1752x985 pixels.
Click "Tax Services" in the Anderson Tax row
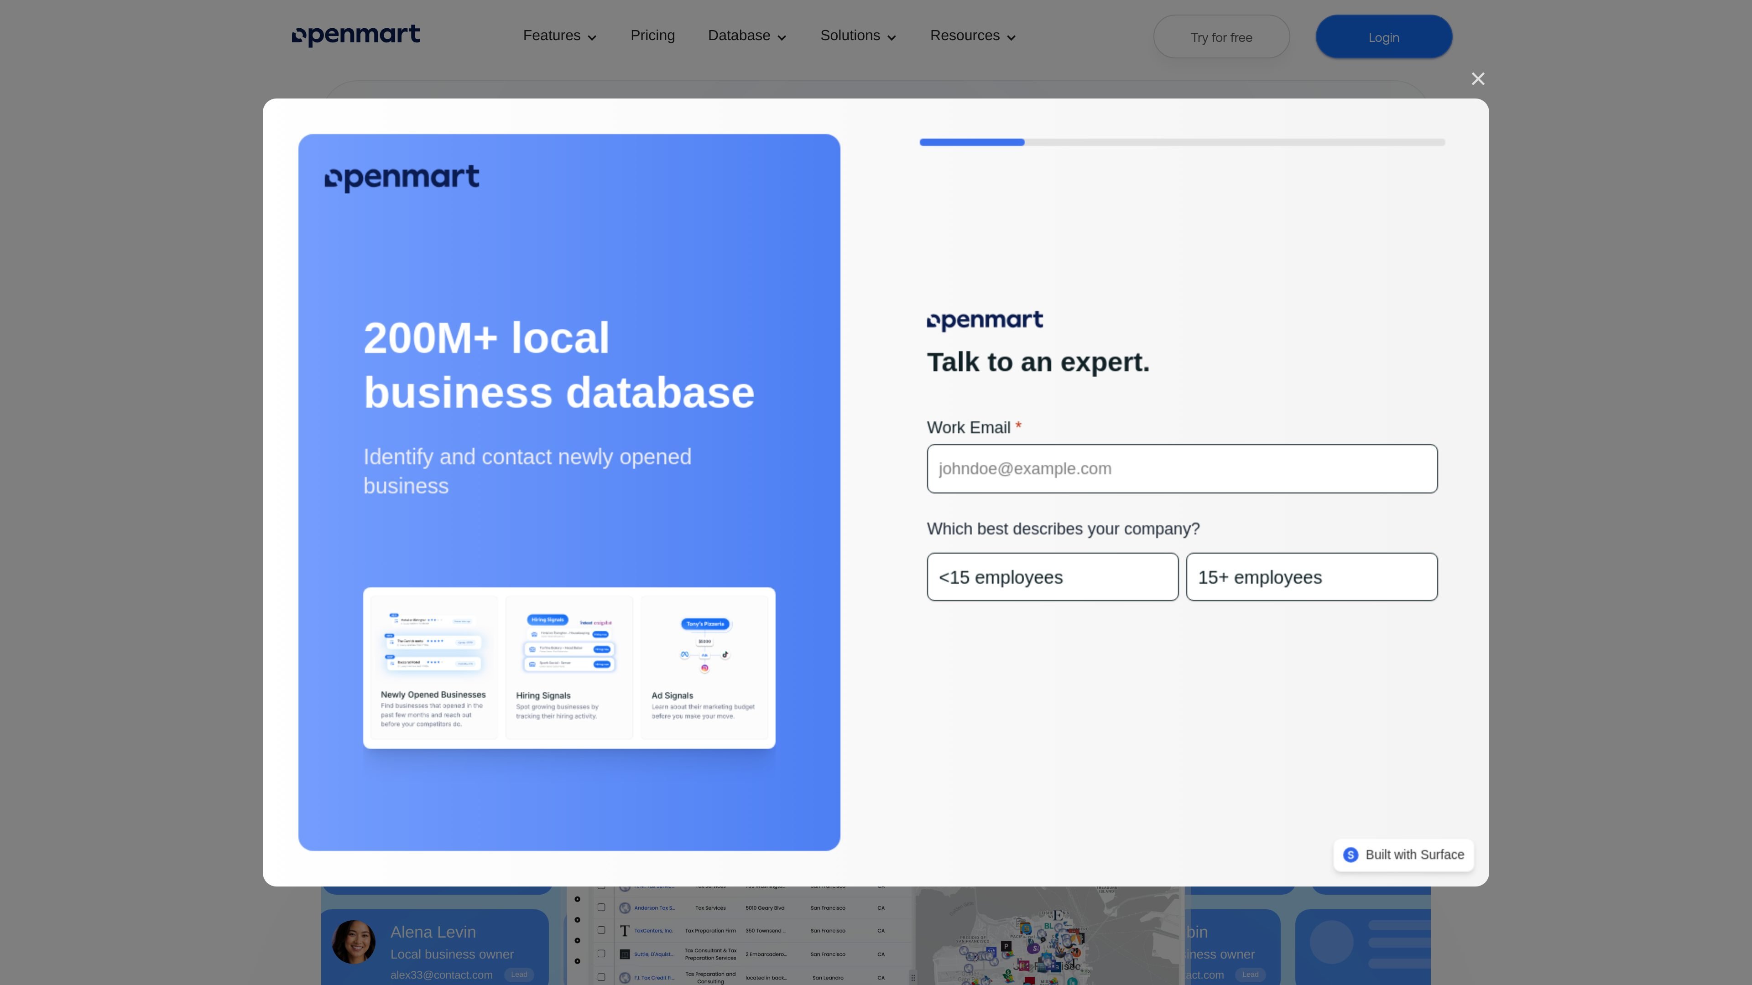(710, 908)
